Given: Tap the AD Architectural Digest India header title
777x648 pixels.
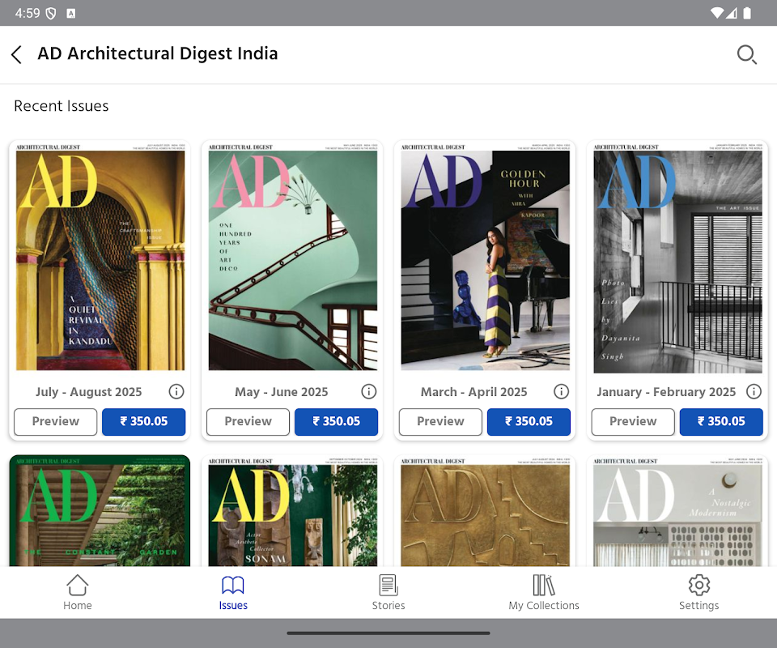Looking at the screenshot, I should pos(158,53).
